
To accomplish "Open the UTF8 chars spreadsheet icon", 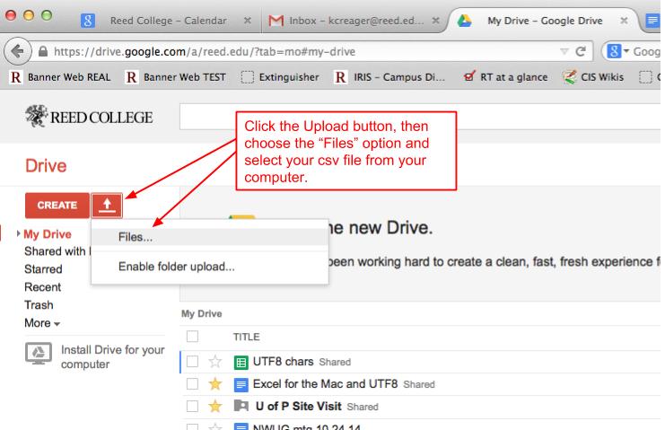I will [241, 362].
